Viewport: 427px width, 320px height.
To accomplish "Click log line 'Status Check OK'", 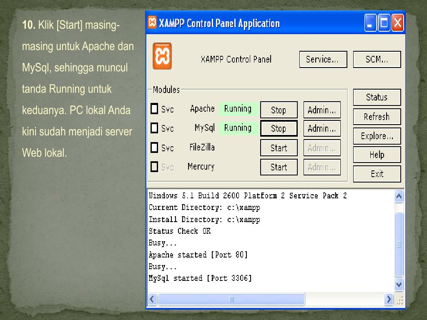I will click(x=180, y=231).
